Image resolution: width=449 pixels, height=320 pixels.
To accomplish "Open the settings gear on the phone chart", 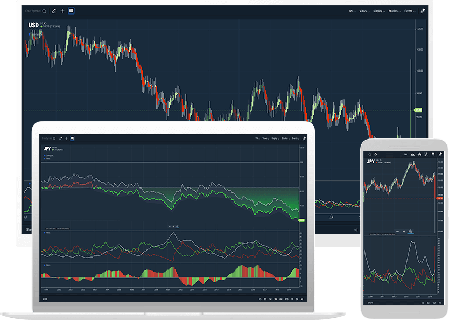I will [x=376, y=154].
